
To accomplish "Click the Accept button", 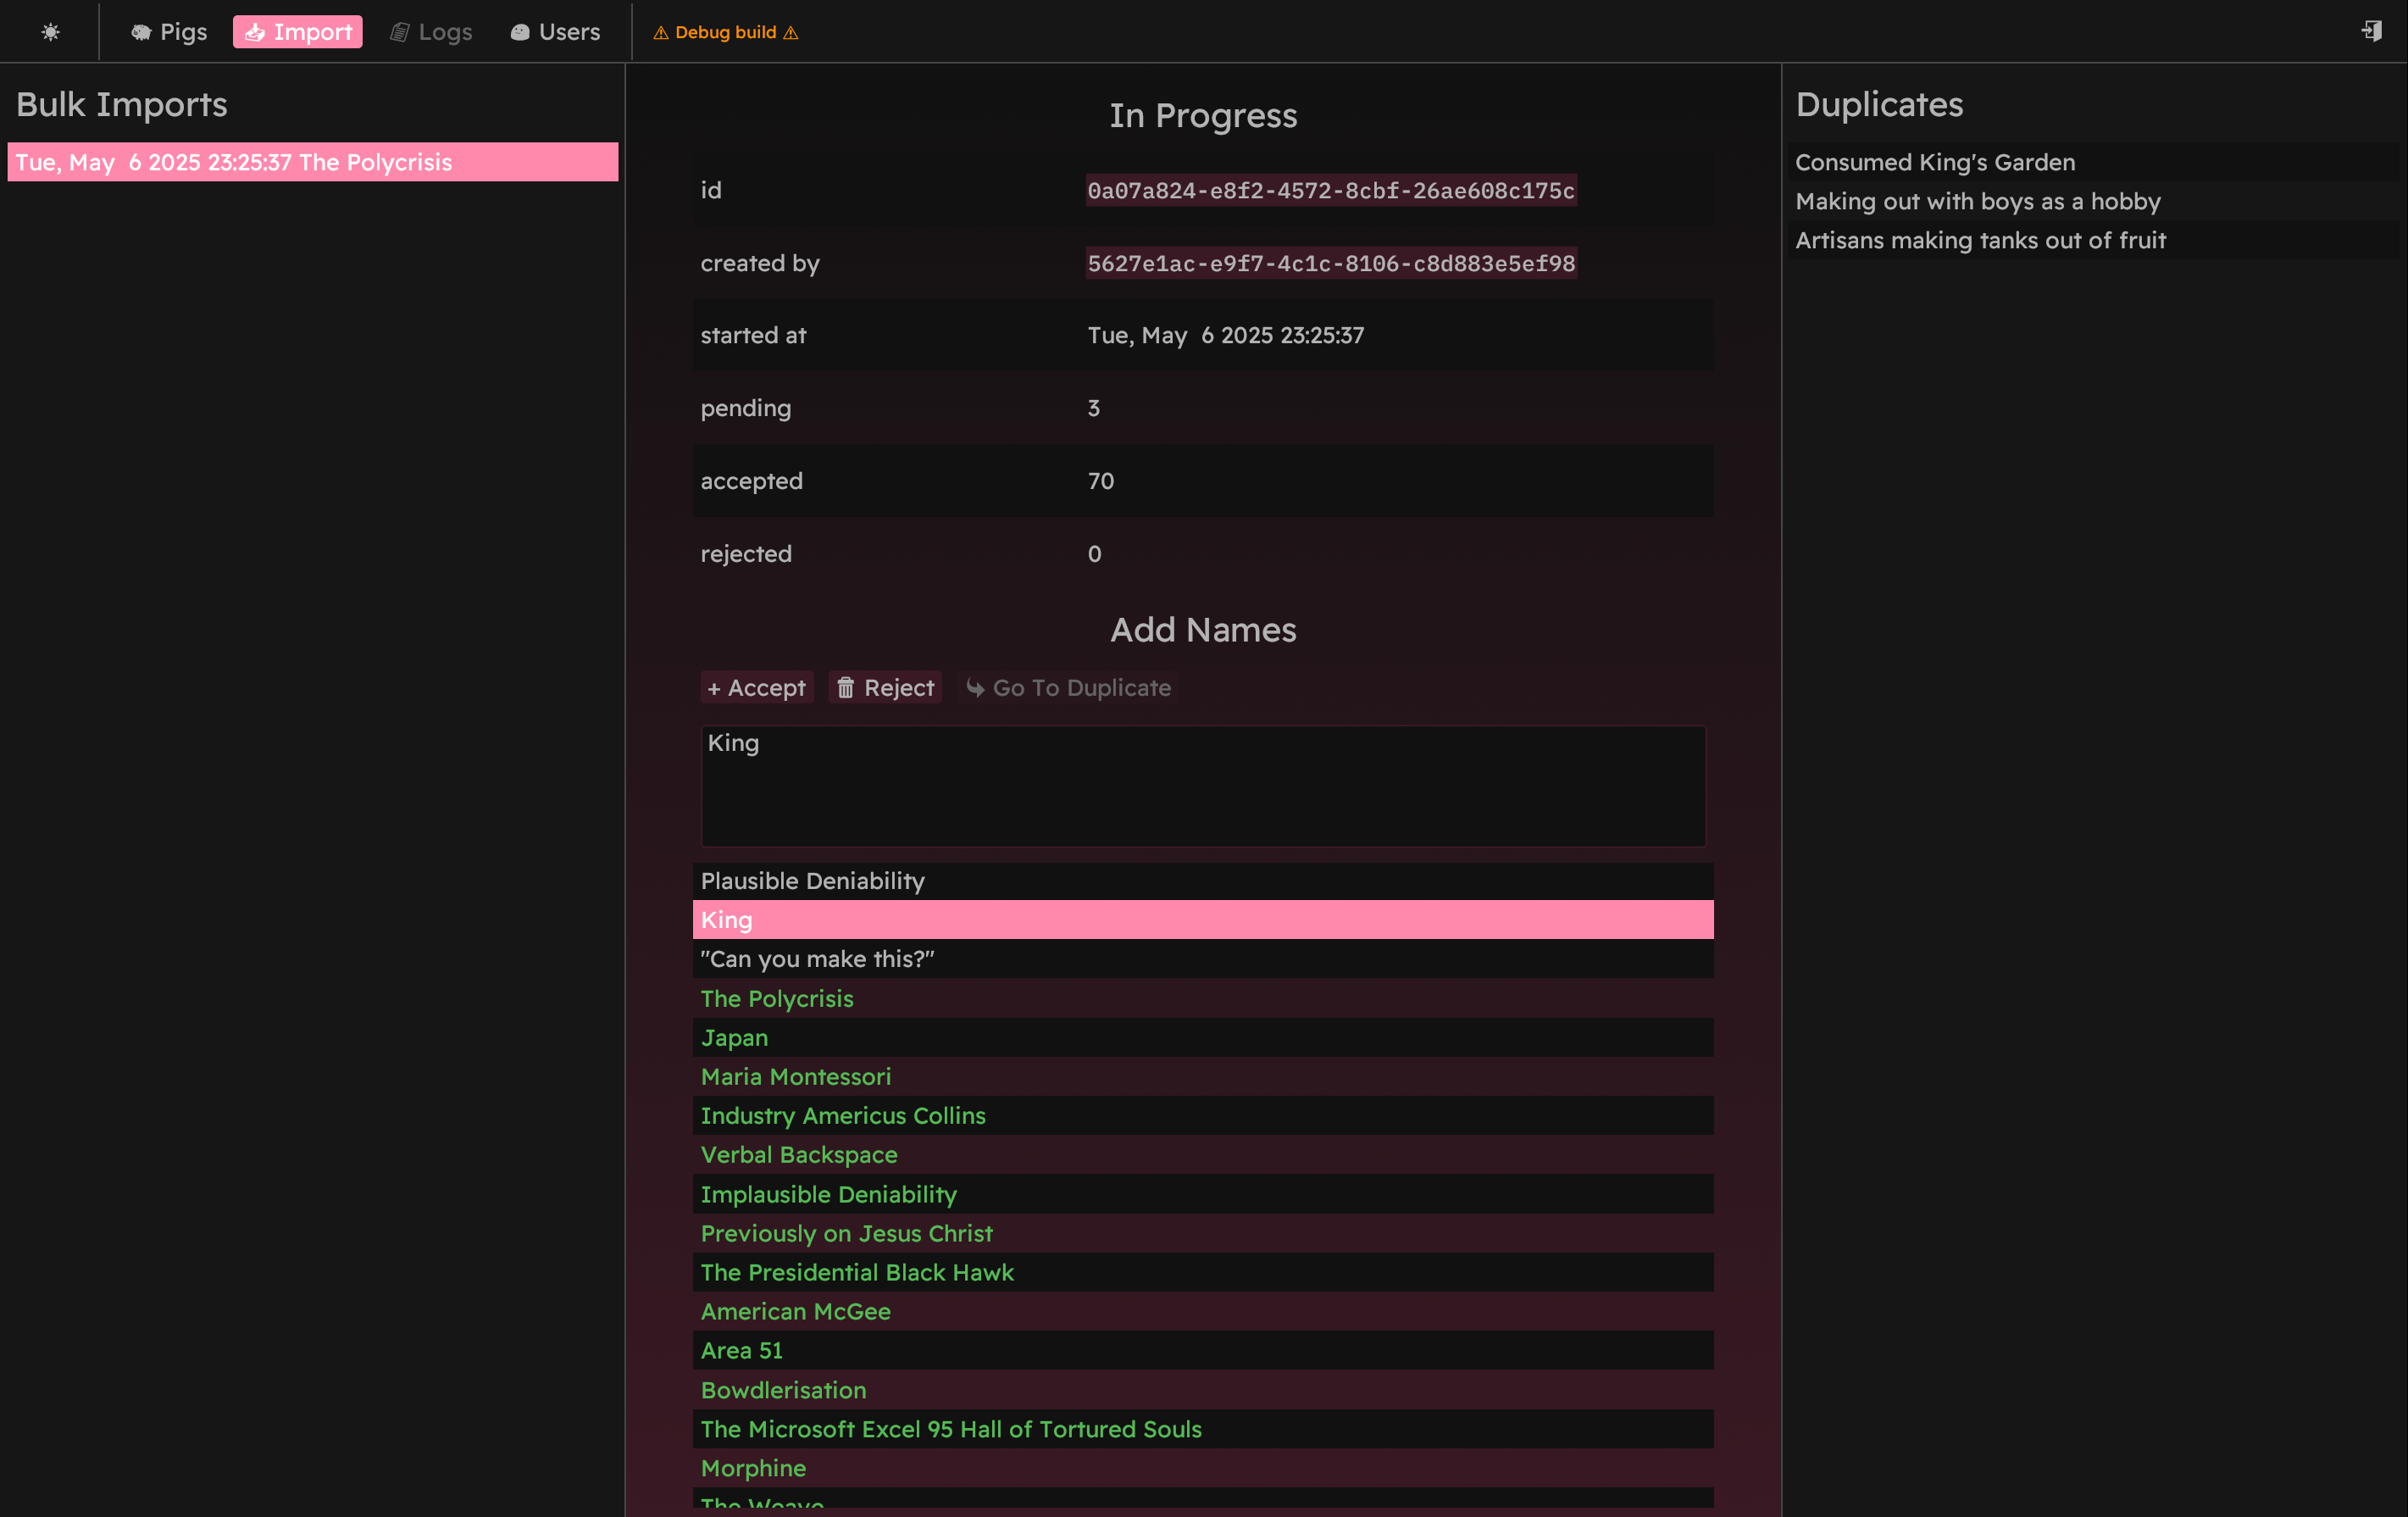I will click(756, 688).
